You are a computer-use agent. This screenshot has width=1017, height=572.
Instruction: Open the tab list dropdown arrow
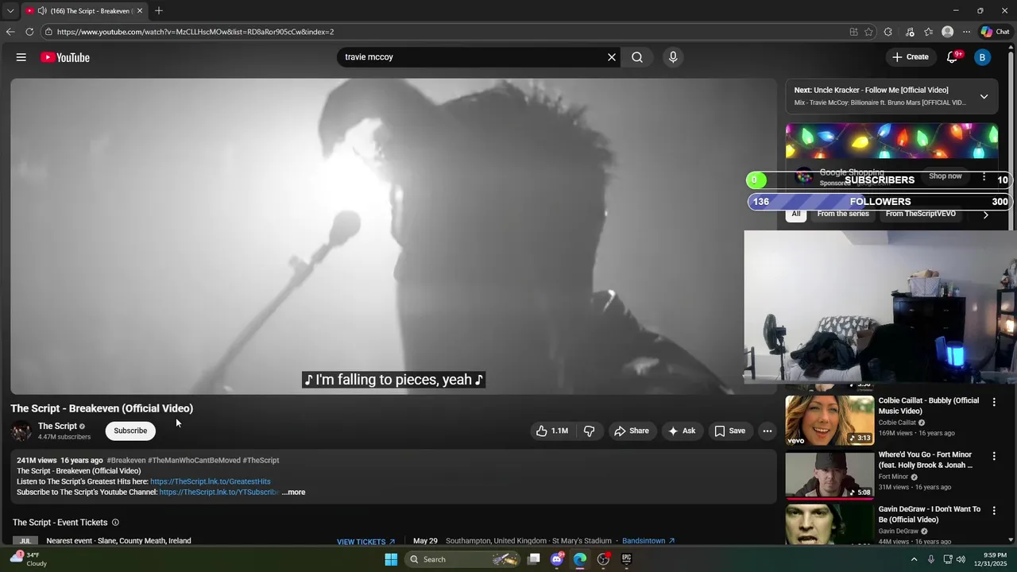[x=10, y=11]
